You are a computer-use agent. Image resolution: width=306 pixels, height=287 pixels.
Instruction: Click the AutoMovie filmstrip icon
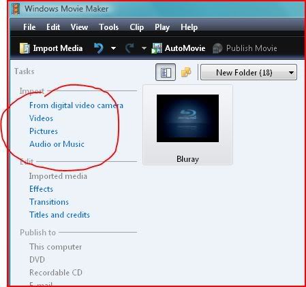click(x=157, y=48)
